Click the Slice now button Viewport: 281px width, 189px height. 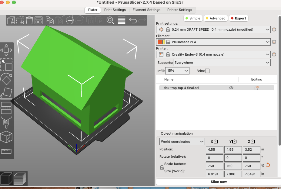(219, 182)
